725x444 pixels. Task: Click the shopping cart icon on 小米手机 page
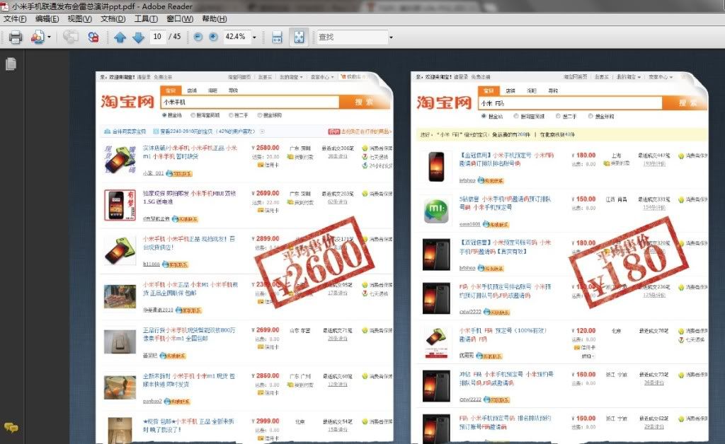[343, 76]
